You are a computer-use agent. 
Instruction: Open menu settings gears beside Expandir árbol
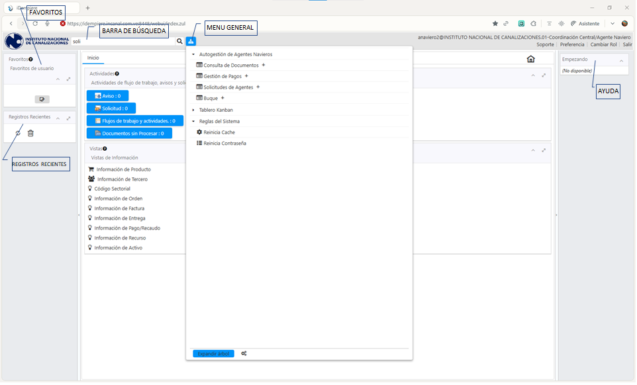tap(244, 354)
